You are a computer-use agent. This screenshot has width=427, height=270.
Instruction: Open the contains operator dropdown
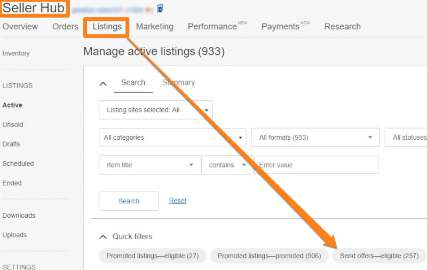227,165
